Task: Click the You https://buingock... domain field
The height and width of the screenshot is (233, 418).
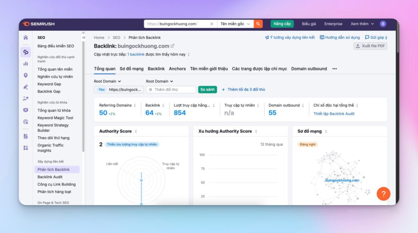Action: pyautogui.click(x=119, y=90)
